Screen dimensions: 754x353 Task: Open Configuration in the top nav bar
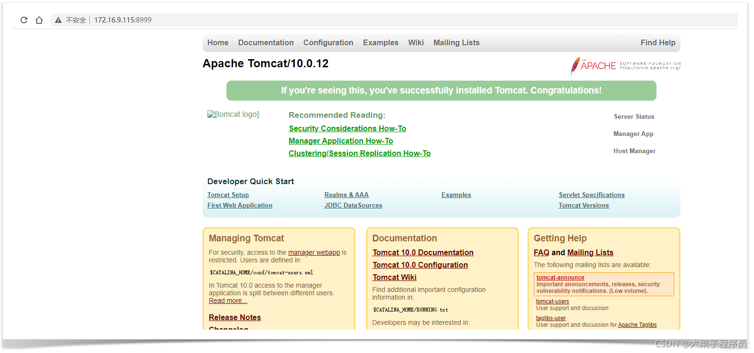point(328,43)
